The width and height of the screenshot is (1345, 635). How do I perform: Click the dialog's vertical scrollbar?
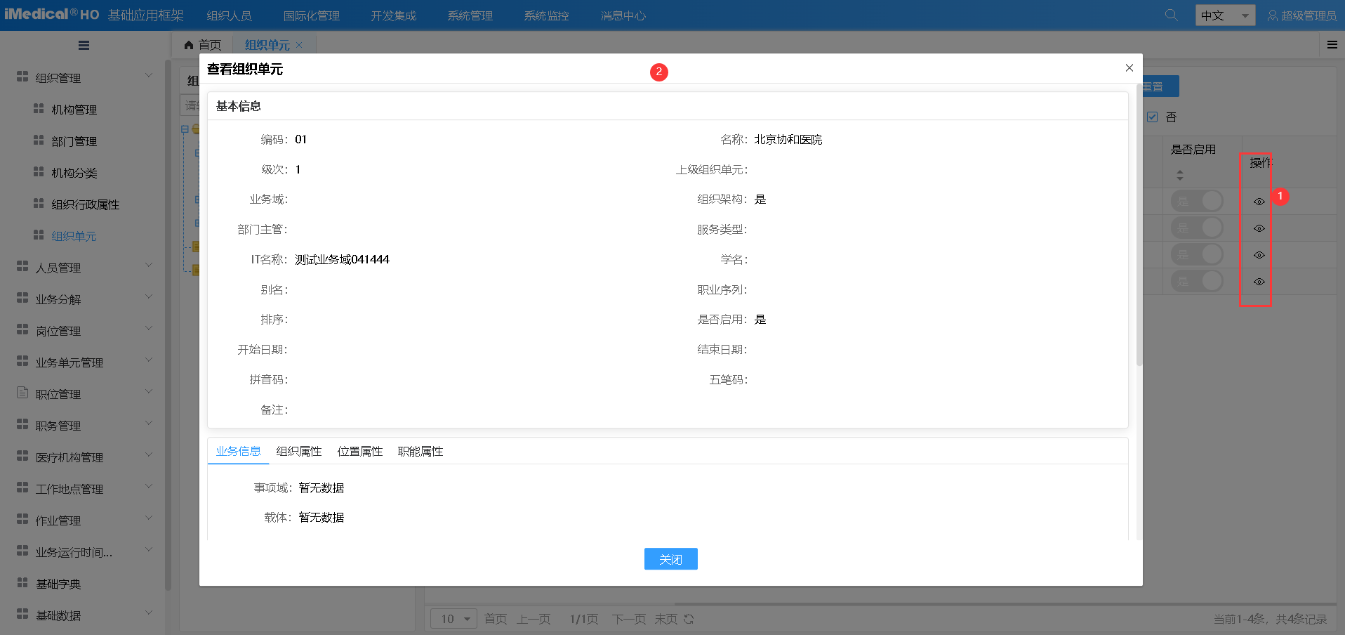tap(1139, 225)
